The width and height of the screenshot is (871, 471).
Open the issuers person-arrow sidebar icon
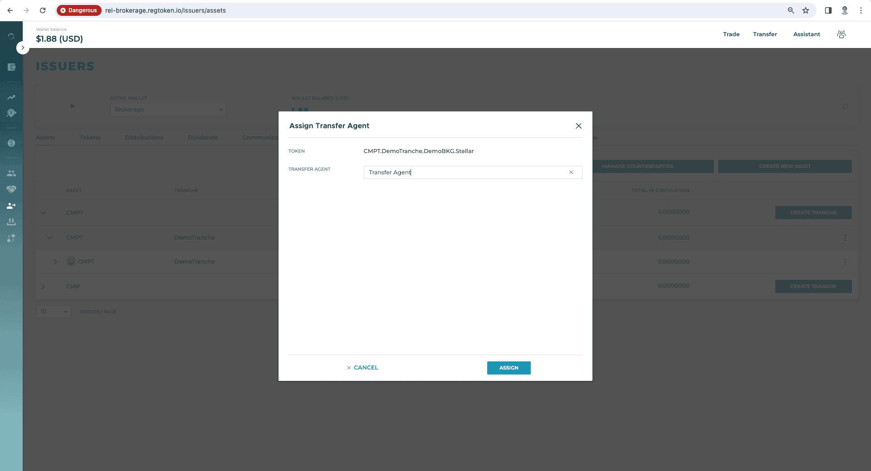coord(11,206)
